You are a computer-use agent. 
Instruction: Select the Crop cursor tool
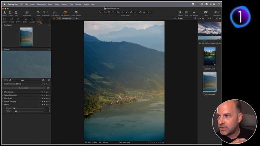pos(113,13)
